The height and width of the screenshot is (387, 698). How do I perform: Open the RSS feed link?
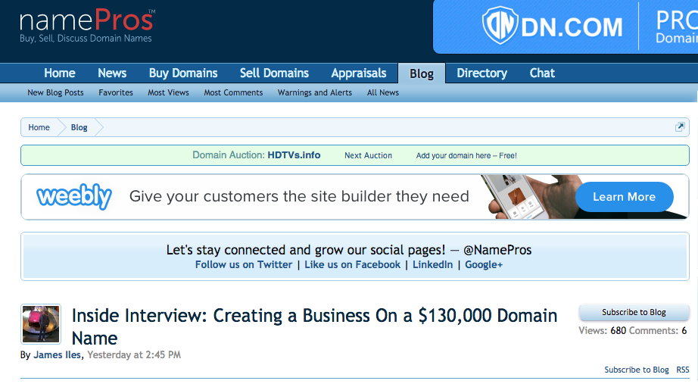coord(683,370)
